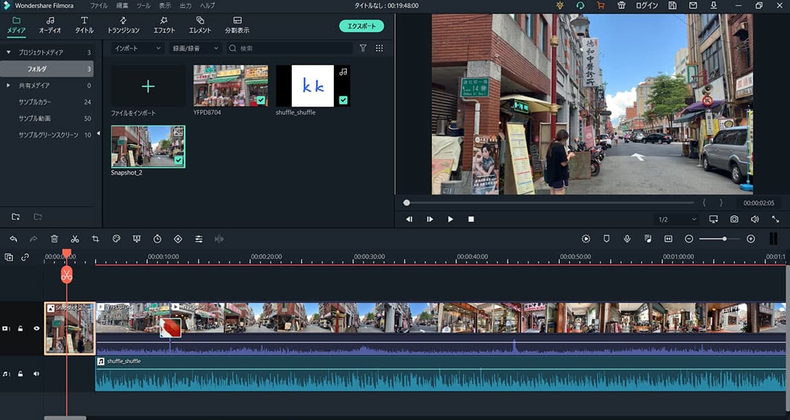Open the preview quality 1/2 dropdown
The height and width of the screenshot is (420, 790).
[x=677, y=219]
